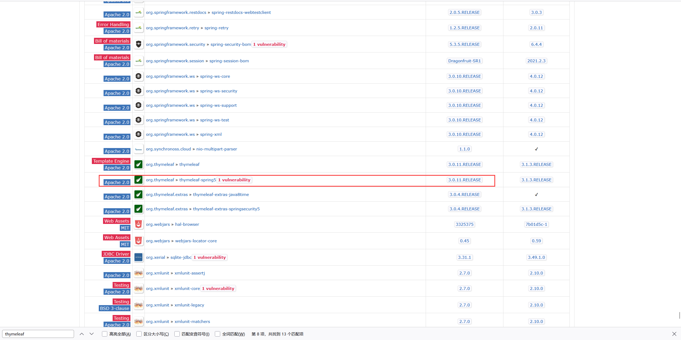Click the spring-retry row Spring icon
The width and height of the screenshot is (681, 340).
(138, 28)
